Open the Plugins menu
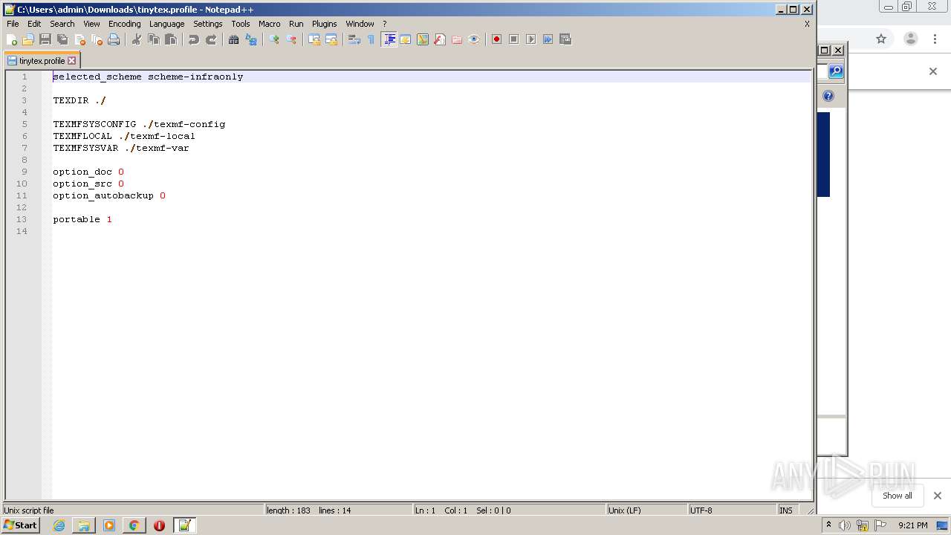This screenshot has width=951, height=535. (x=324, y=24)
